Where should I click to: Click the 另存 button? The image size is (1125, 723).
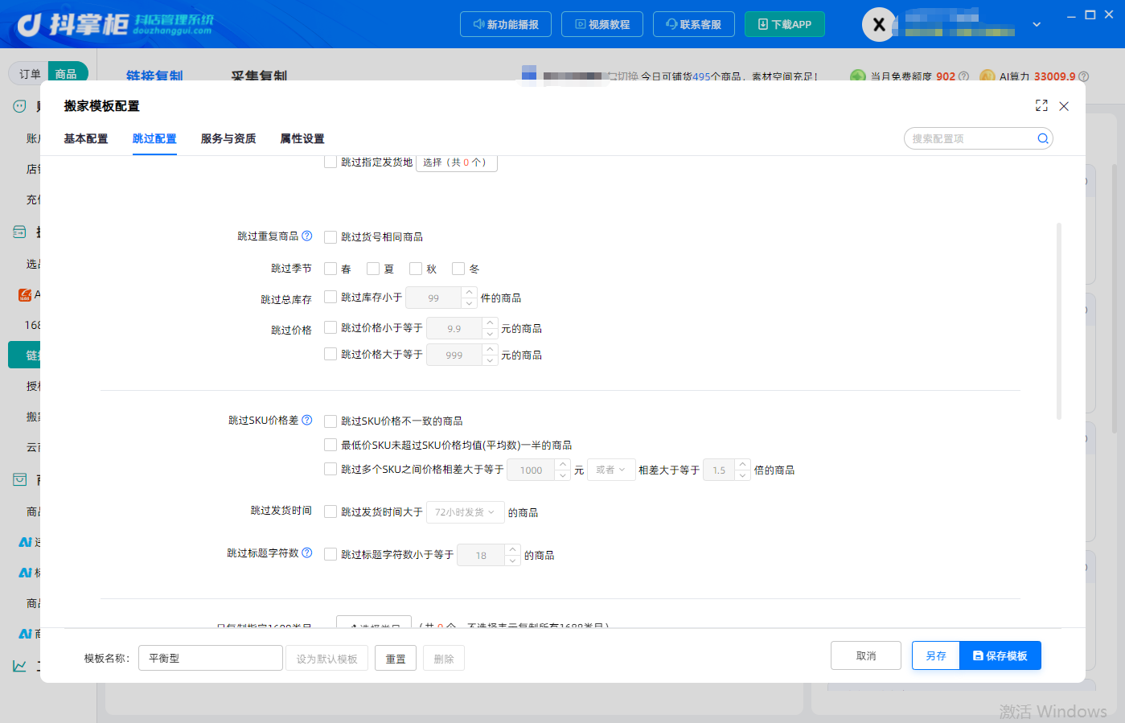tap(936, 655)
